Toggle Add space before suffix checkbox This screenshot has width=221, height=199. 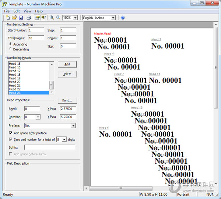[x=11, y=154]
